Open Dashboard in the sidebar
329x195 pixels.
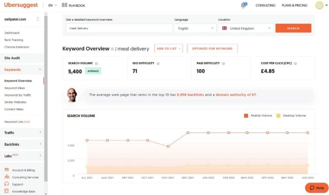pos(12,33)
